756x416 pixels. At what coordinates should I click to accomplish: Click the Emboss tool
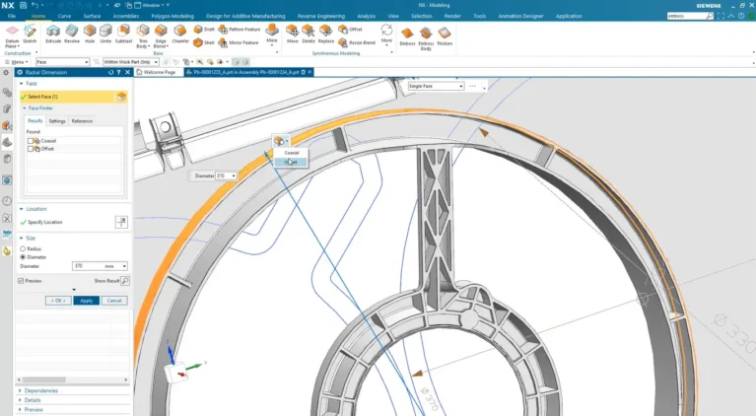(x=407, y=36)
